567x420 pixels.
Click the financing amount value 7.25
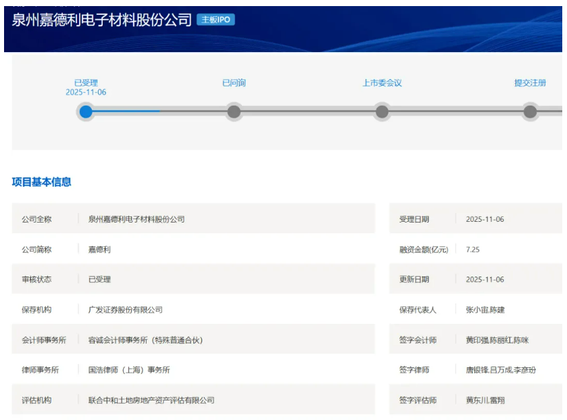tap(472, 250)
